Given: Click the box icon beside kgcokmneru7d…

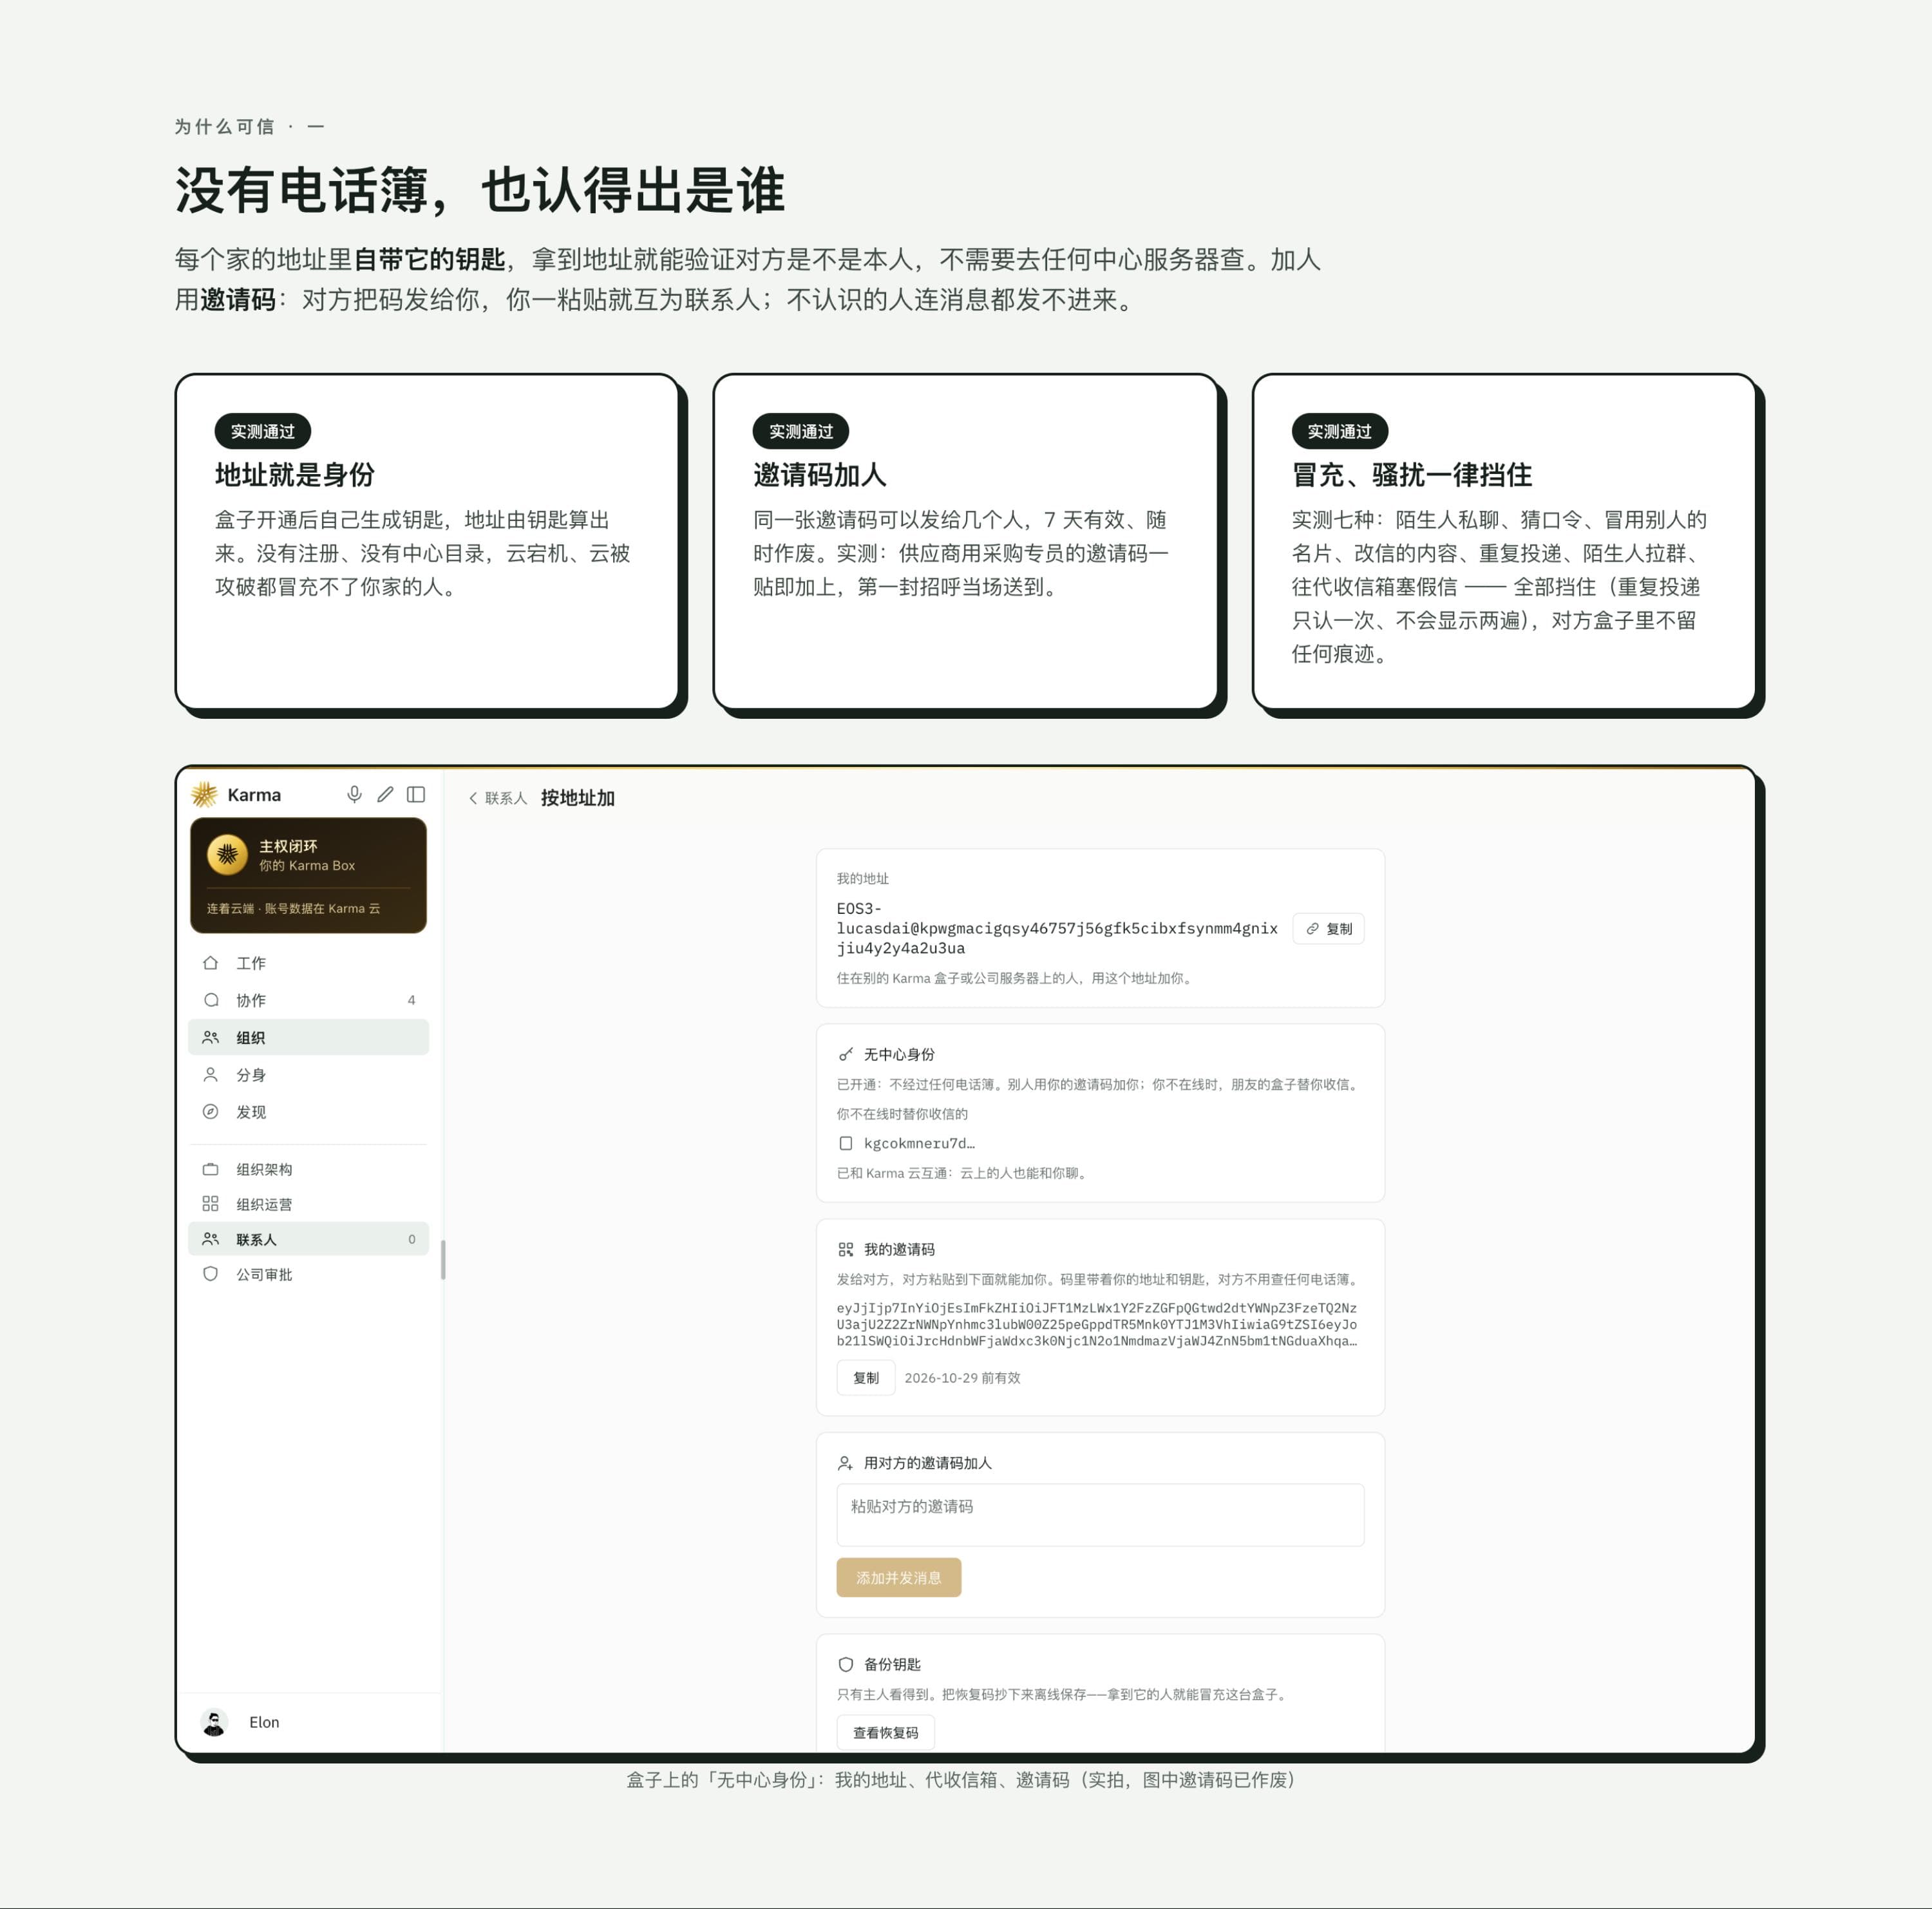Looking at the screenshot, I should [846, 1143].
